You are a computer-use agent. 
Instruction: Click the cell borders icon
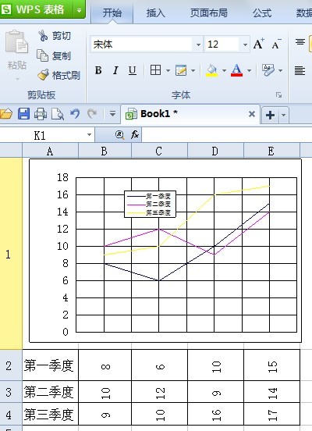[x=155, y=70]
